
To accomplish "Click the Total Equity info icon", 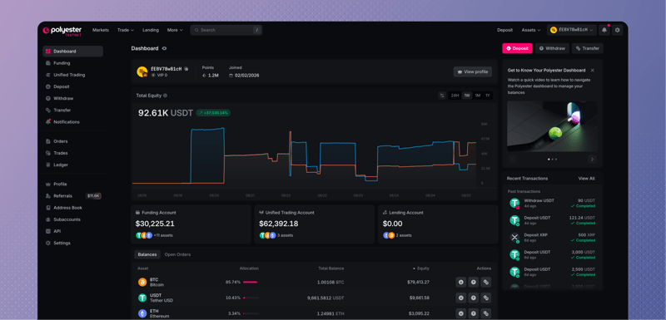I will coord(165,96).
